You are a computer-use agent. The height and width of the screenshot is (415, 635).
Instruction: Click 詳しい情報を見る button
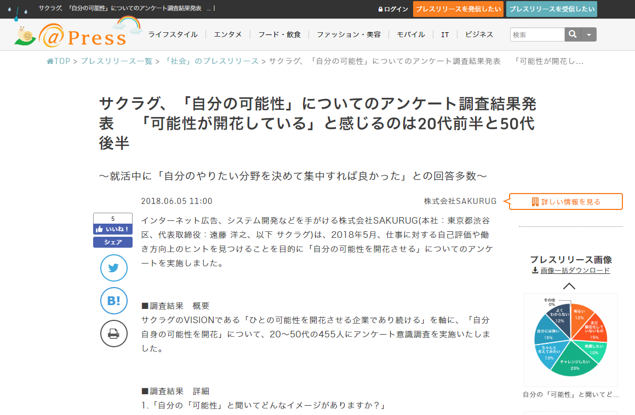(566, 202)
